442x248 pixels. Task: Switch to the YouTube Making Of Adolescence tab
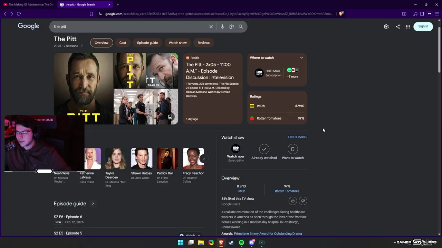pyautogui.click(x=28, y=4)
